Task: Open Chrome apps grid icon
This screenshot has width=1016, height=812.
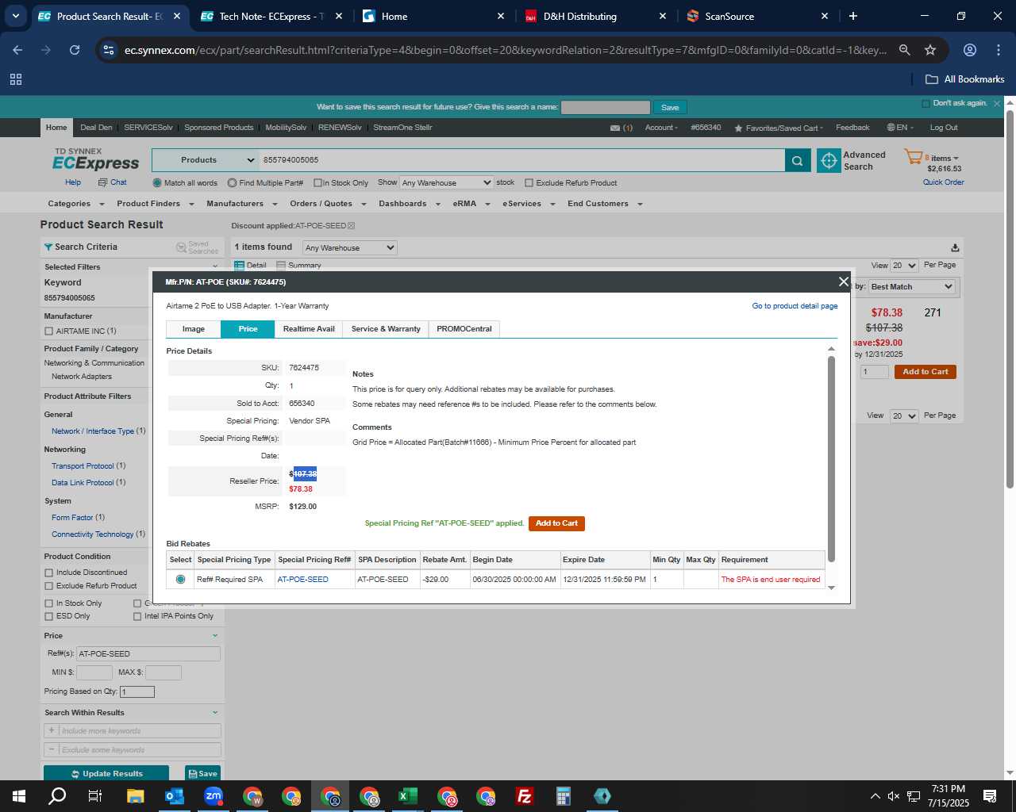Action: click(x=16, y=79)
